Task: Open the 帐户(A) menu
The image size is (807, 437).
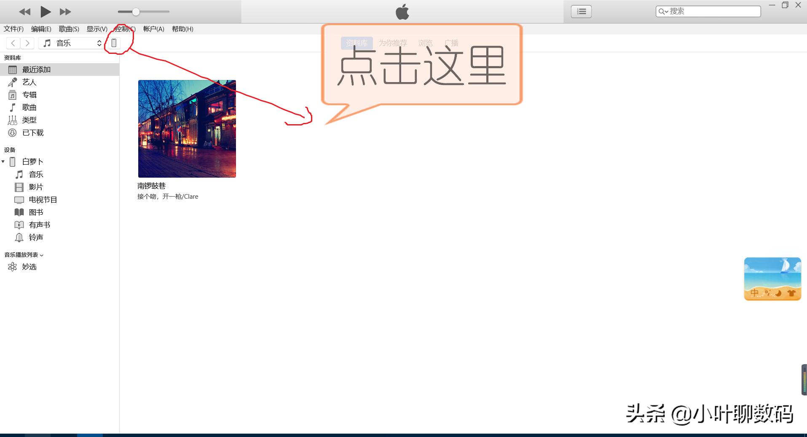Action: tap(153, 29)
